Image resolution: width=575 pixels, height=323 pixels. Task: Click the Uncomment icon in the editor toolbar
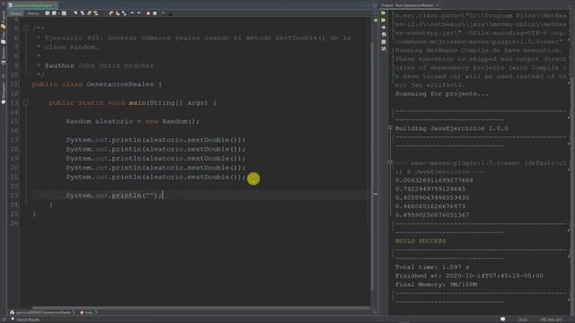[x=163, y=13]
